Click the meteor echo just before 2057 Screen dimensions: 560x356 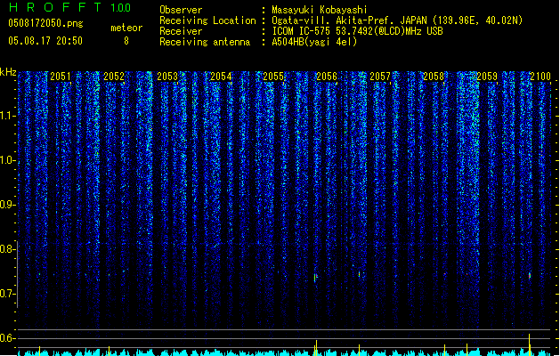click(360, 274)
